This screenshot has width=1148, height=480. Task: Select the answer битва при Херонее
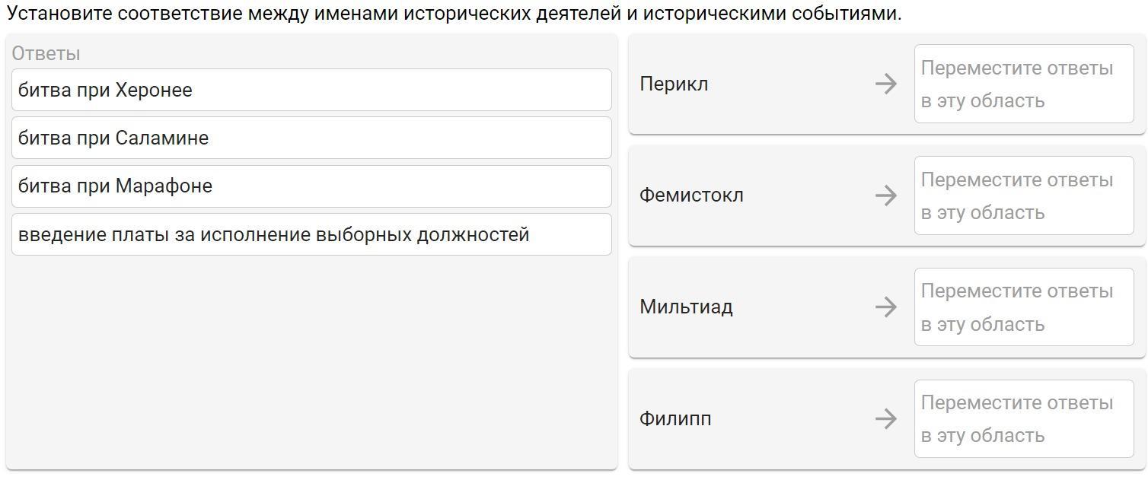point(311,90)
